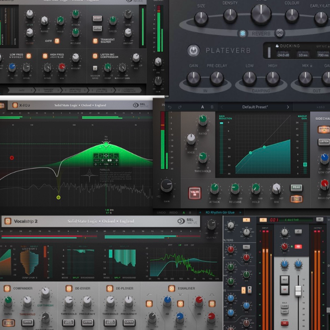330x330 pixels.
Task: Toggle the Gate power button
Action: coord(57,41)
